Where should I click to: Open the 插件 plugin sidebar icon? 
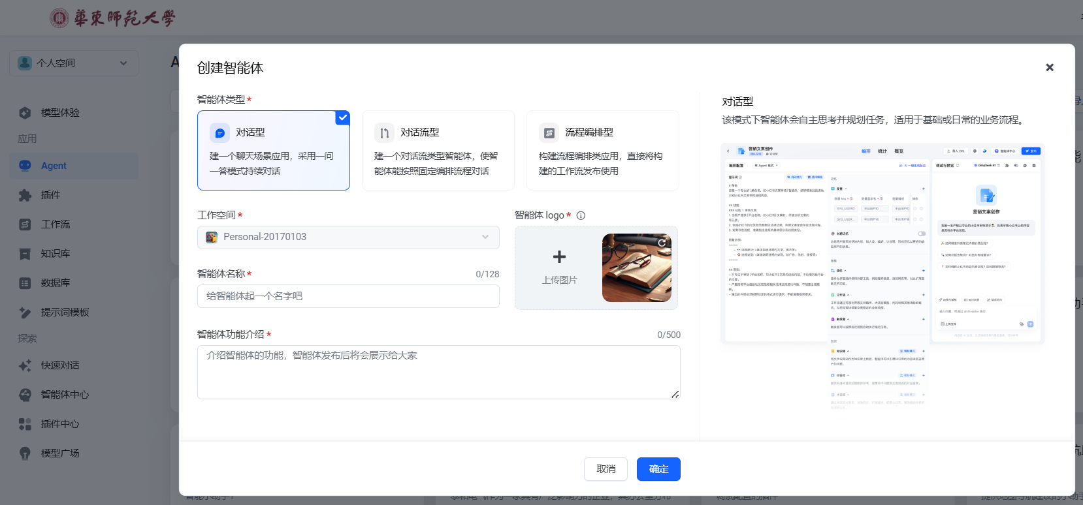point(25,195)
